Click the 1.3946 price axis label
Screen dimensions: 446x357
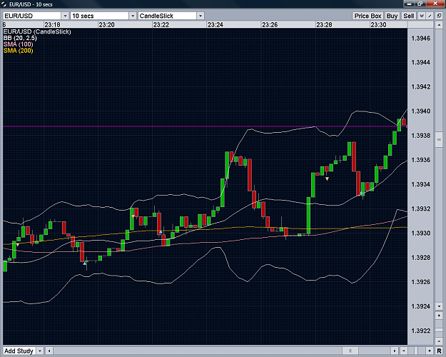pos(421,38)
